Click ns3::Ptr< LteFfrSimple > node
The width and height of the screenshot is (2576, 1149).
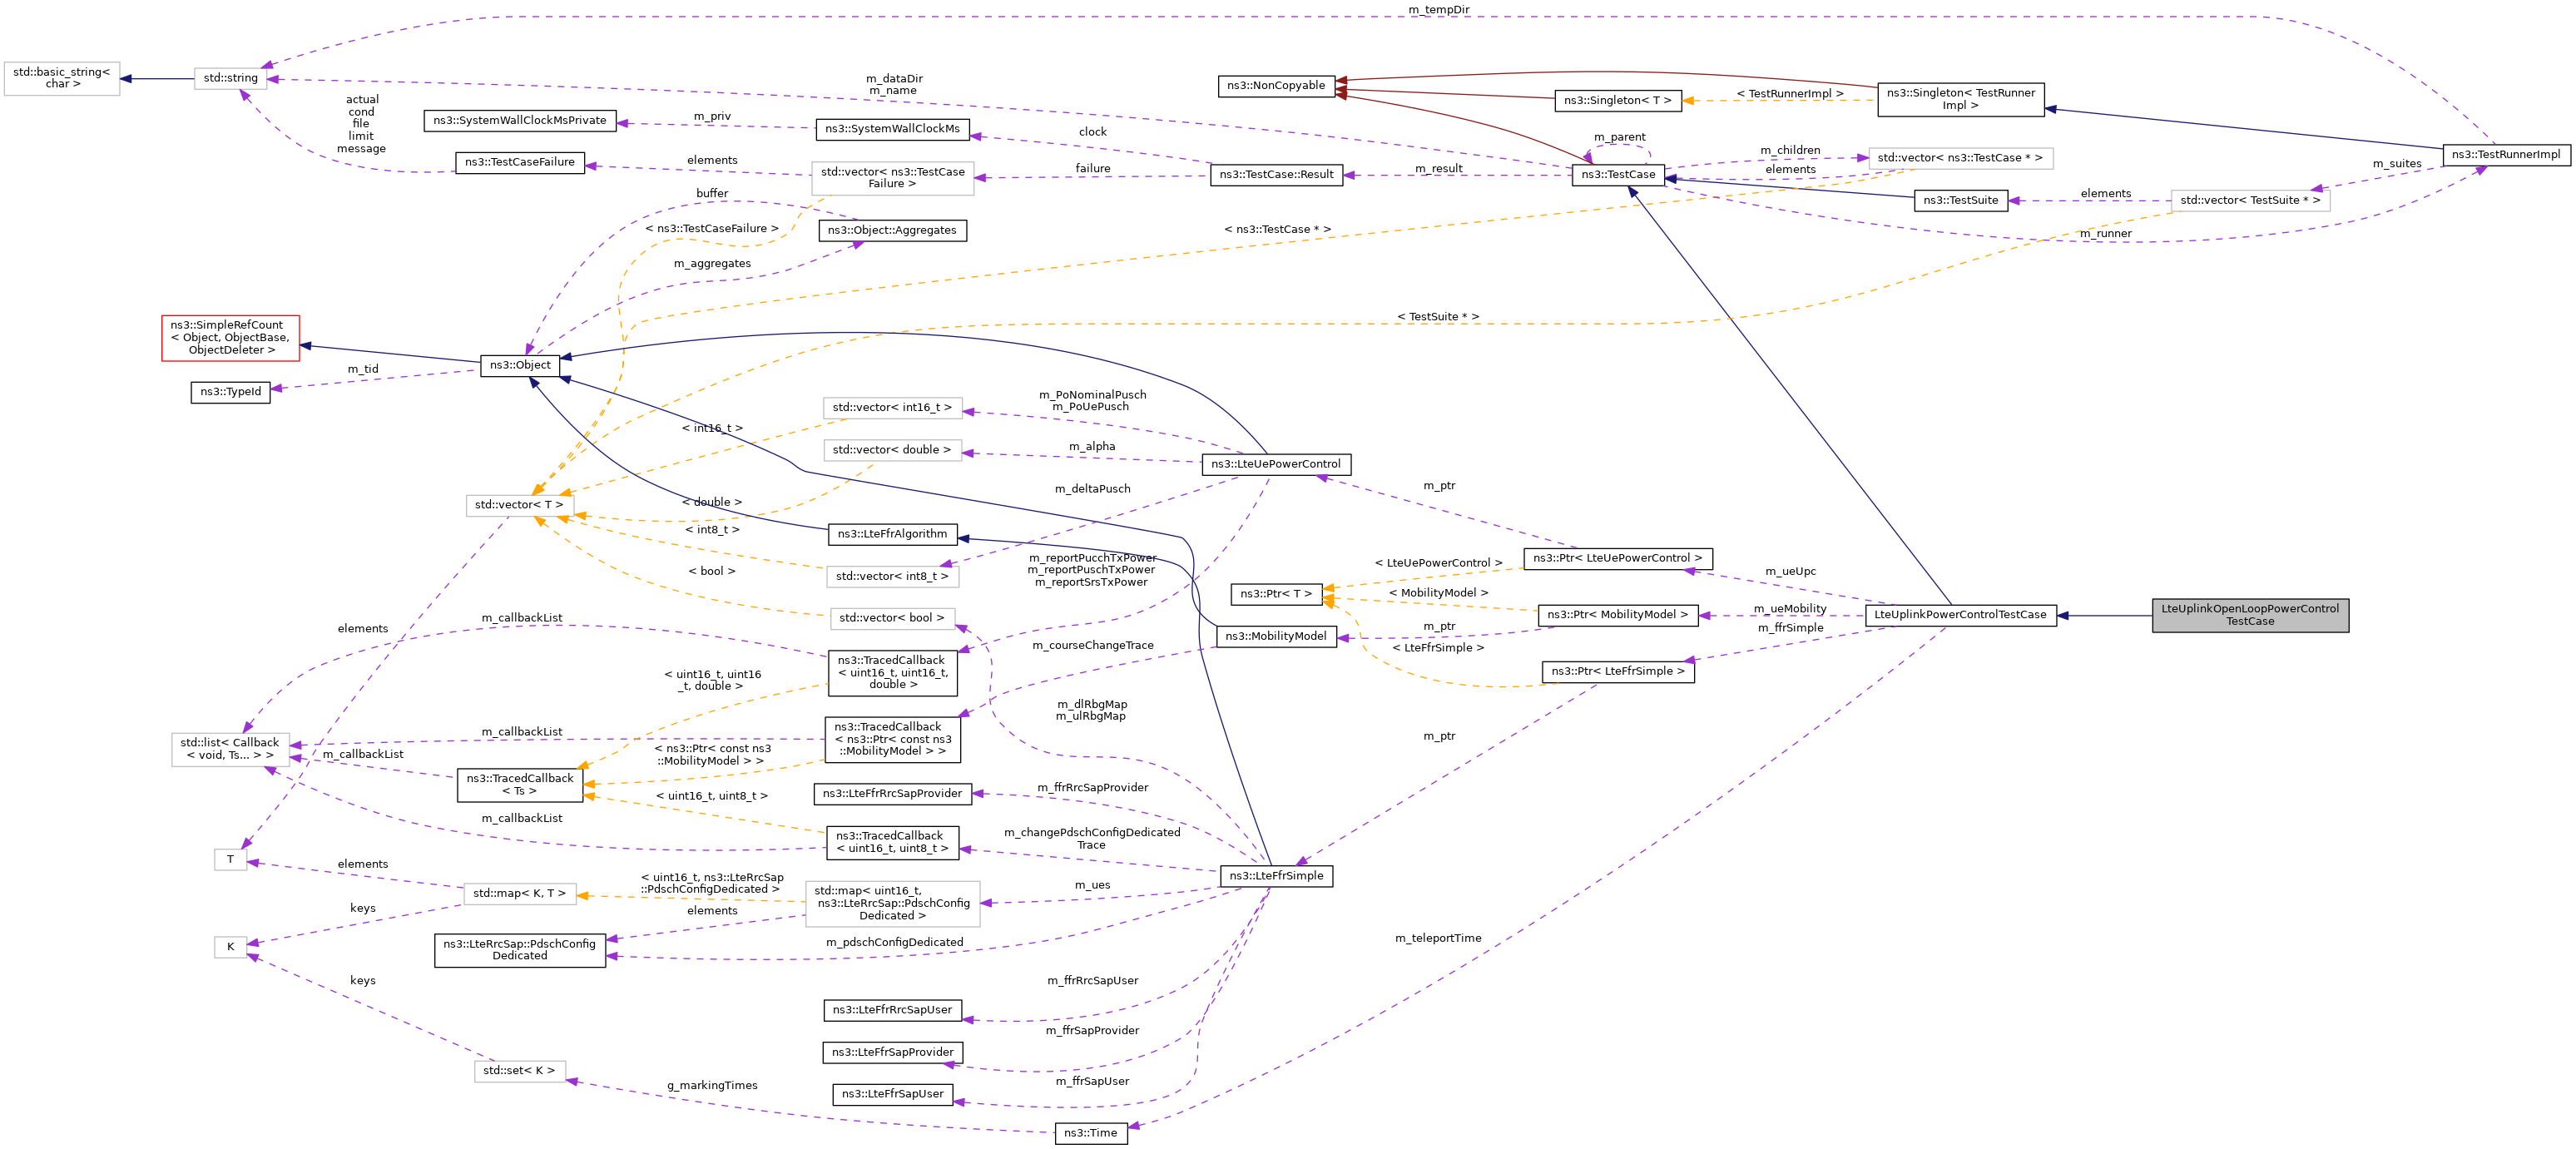1618,672
